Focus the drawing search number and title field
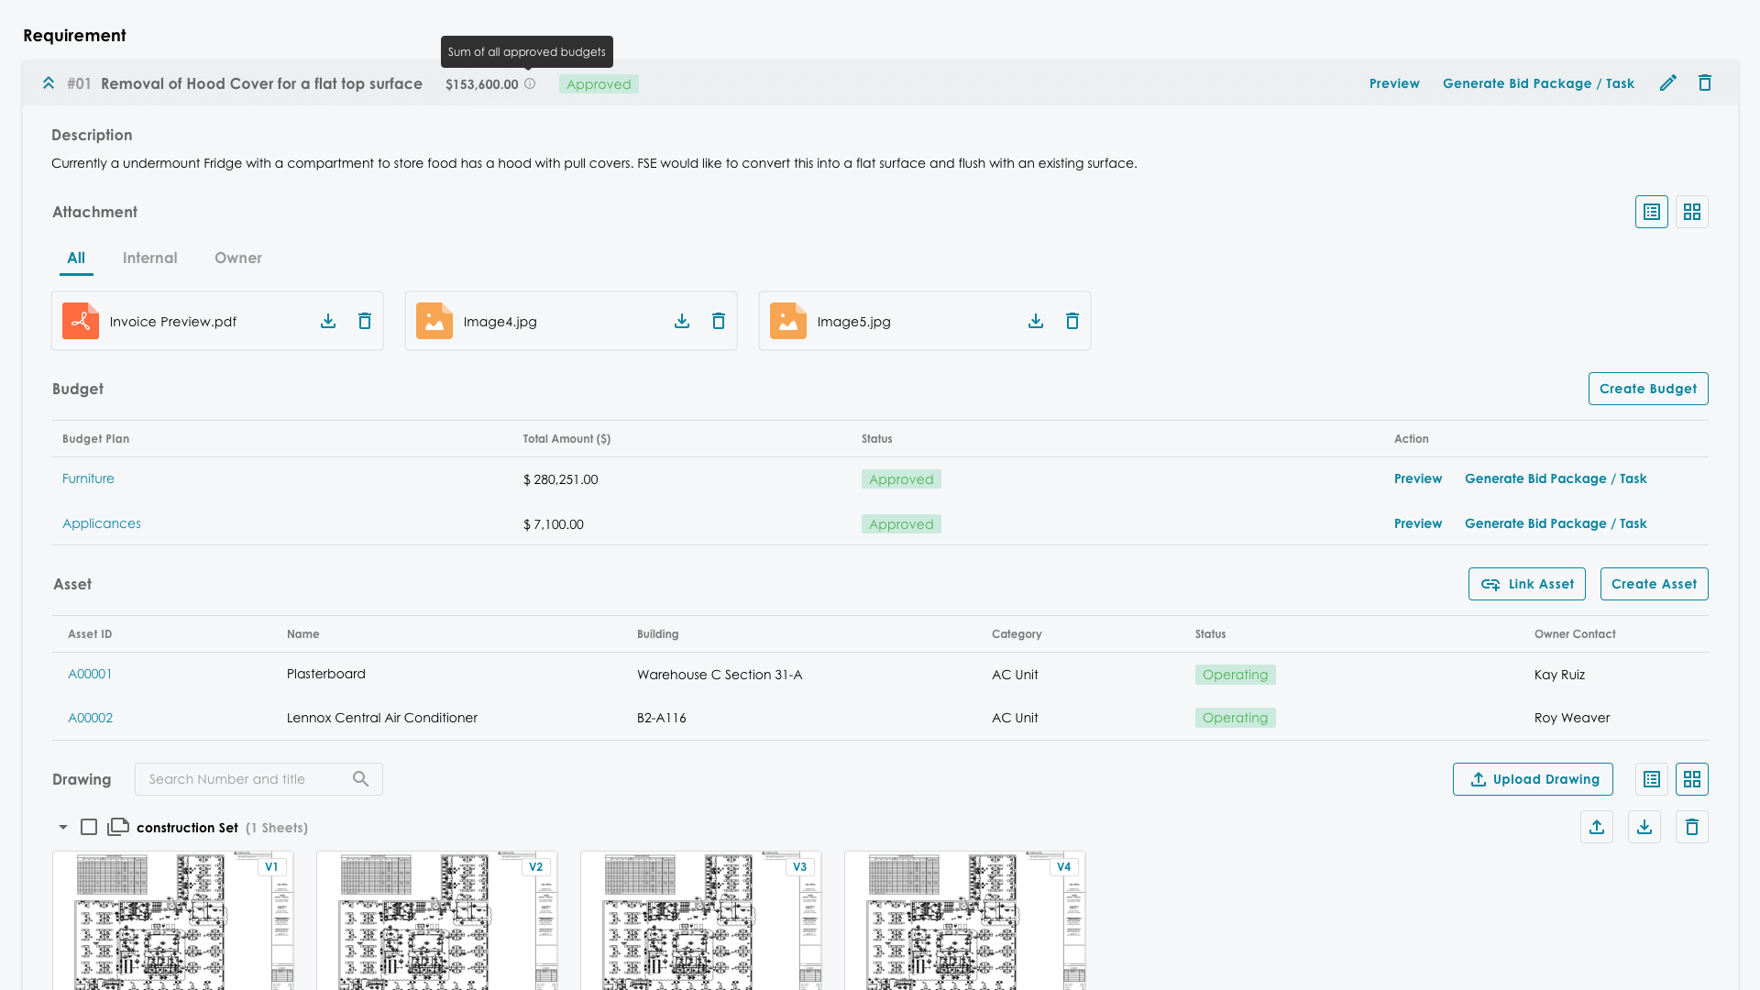 click(x=243, y=779)
